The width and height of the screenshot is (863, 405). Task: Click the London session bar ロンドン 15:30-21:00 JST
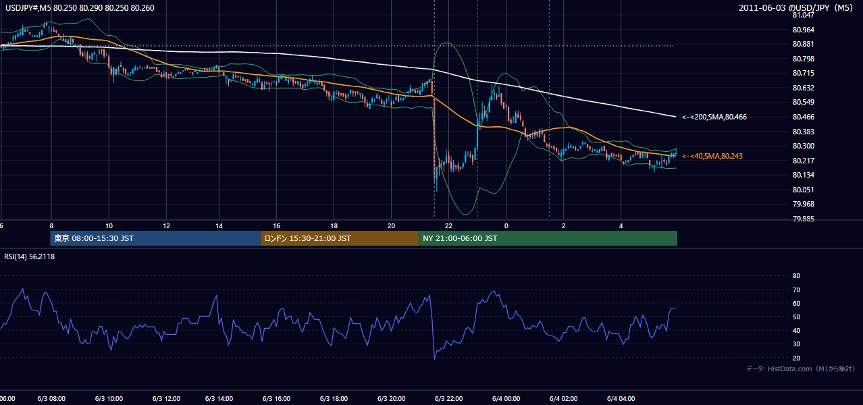coord(340,238)
